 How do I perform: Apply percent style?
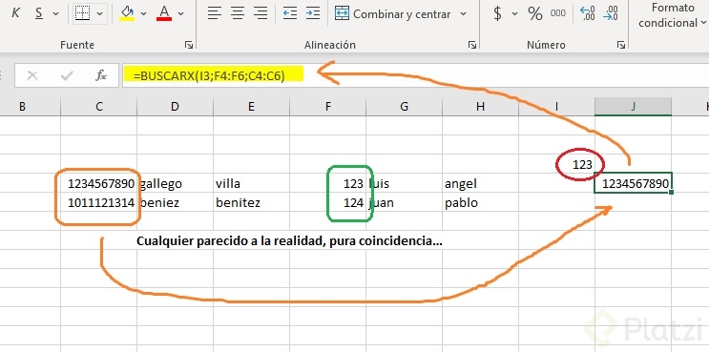click(x=535, y=14)
